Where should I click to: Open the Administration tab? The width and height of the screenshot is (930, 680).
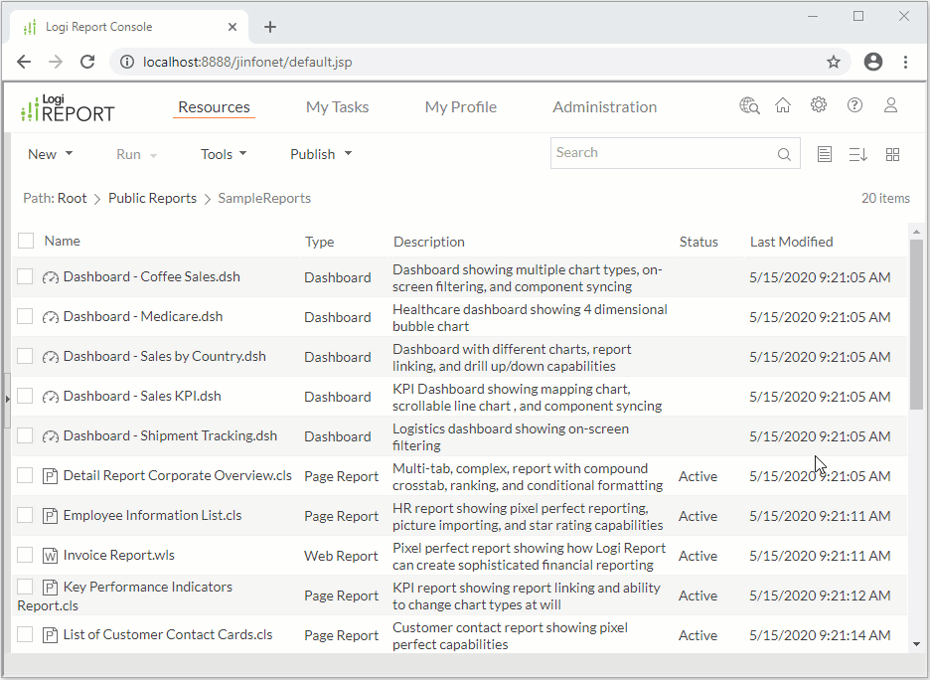pos(604,107)
